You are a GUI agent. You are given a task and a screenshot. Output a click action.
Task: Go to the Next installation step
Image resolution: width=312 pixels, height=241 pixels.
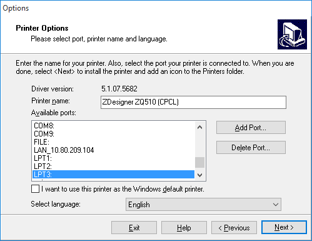[284, 227]
